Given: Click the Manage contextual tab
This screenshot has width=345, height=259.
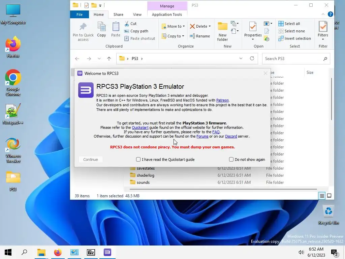Looking at the screenshot, I should coord(167,6).
